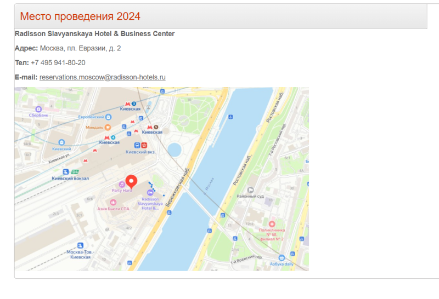Click the Москва-Тов.-Киевская train station icon
The width and height of the screenshot is (439, 299).
coord(80,245)
